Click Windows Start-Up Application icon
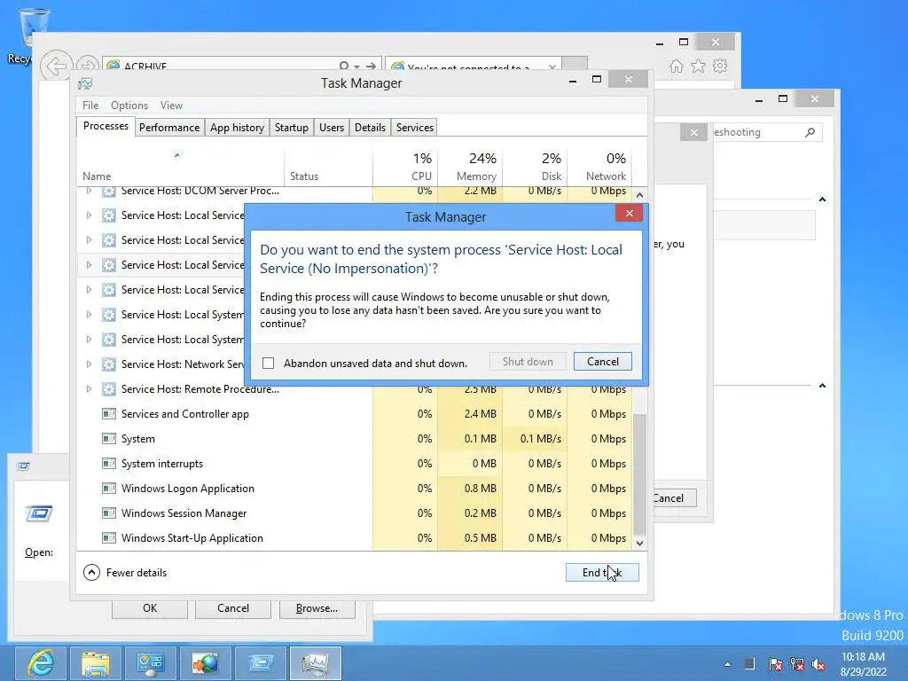The height and width of the screenshot is (681, 908). point(109,538)
